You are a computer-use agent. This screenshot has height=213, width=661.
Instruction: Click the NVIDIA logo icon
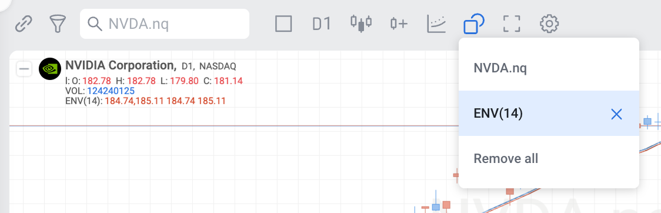pyautogui.click(x=50, y=69)
